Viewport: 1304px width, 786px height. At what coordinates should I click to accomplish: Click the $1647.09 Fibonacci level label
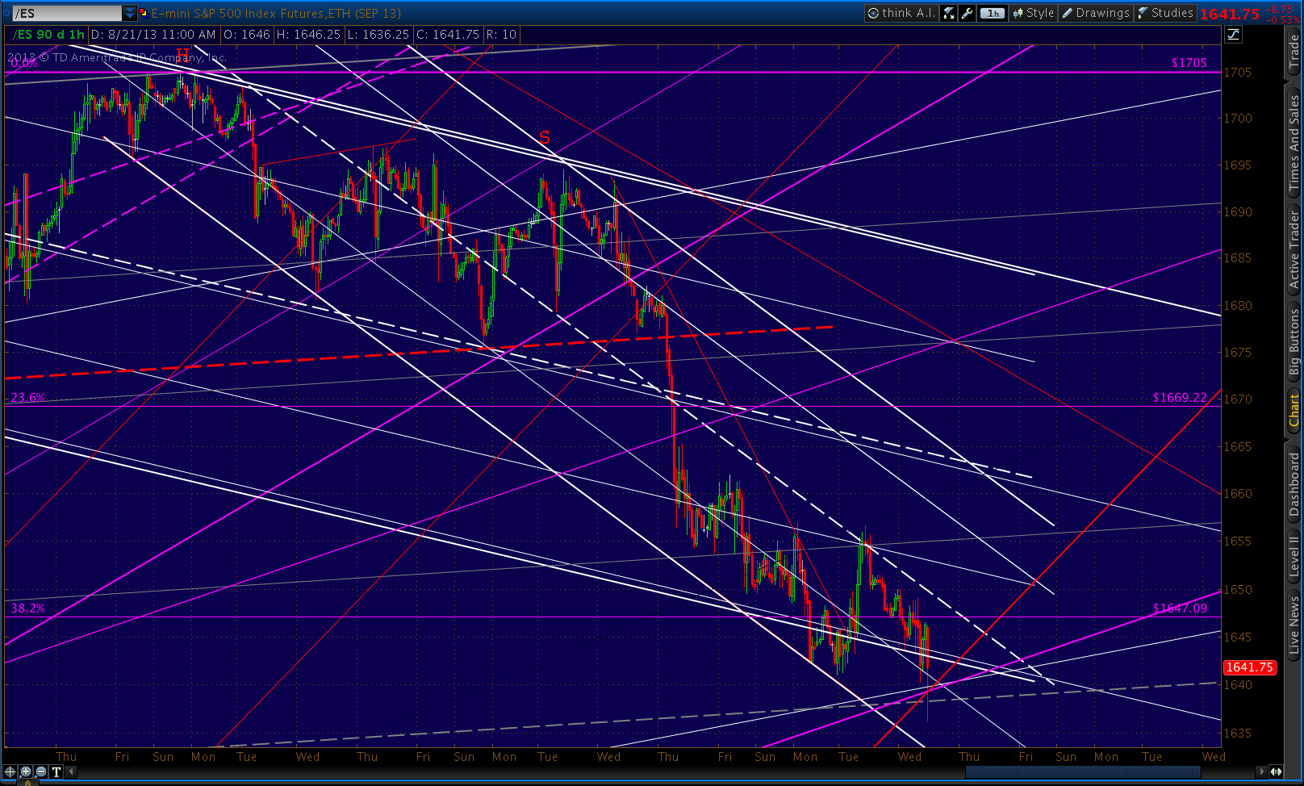(x=1180, y=608)
